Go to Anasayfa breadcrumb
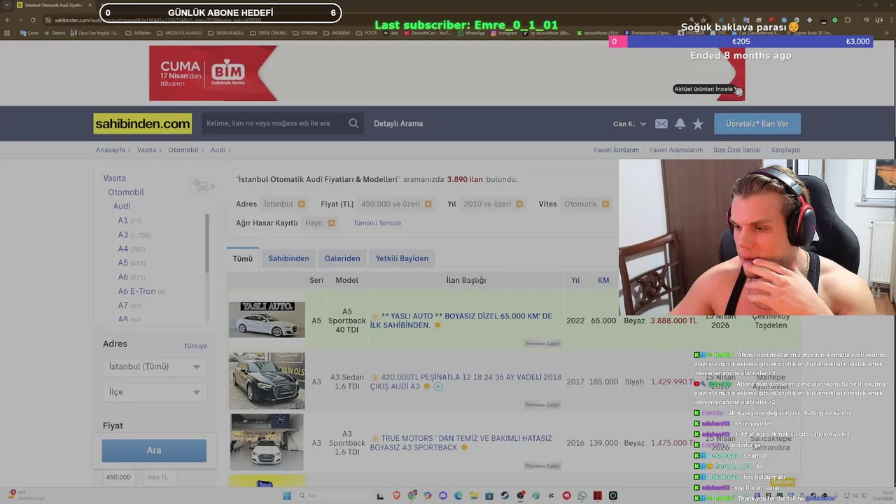The height and width of the screenshot is (504, 896). (x=111, y=150)
